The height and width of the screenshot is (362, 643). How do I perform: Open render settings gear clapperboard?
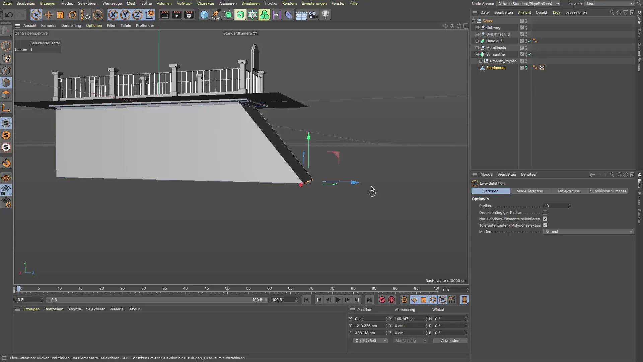[189, 15]
